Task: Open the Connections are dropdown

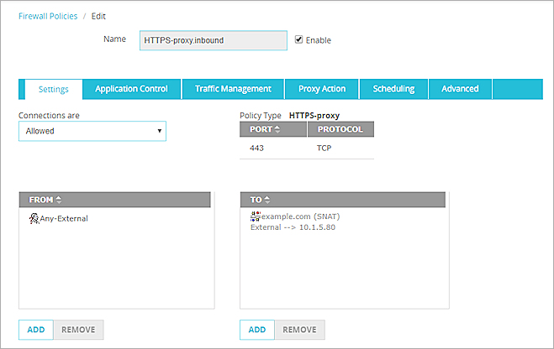Action: (92, 131)
